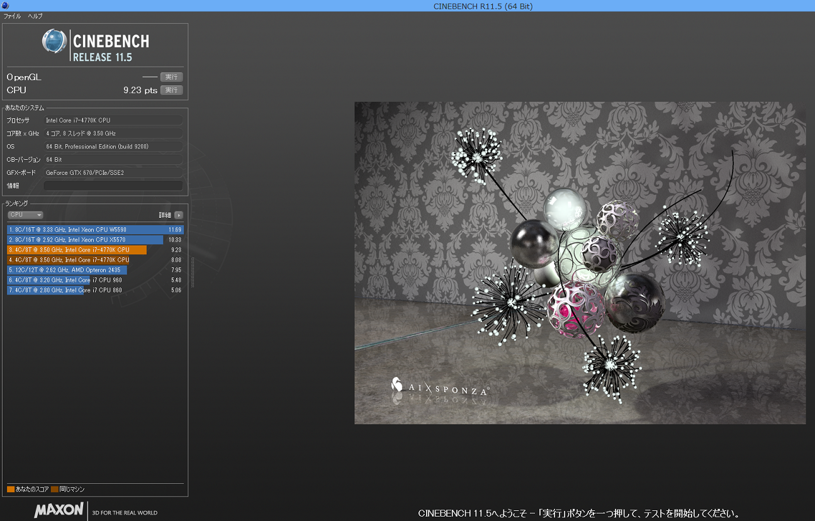
Task: Open the ファイル menu
Action: (12, 16)
